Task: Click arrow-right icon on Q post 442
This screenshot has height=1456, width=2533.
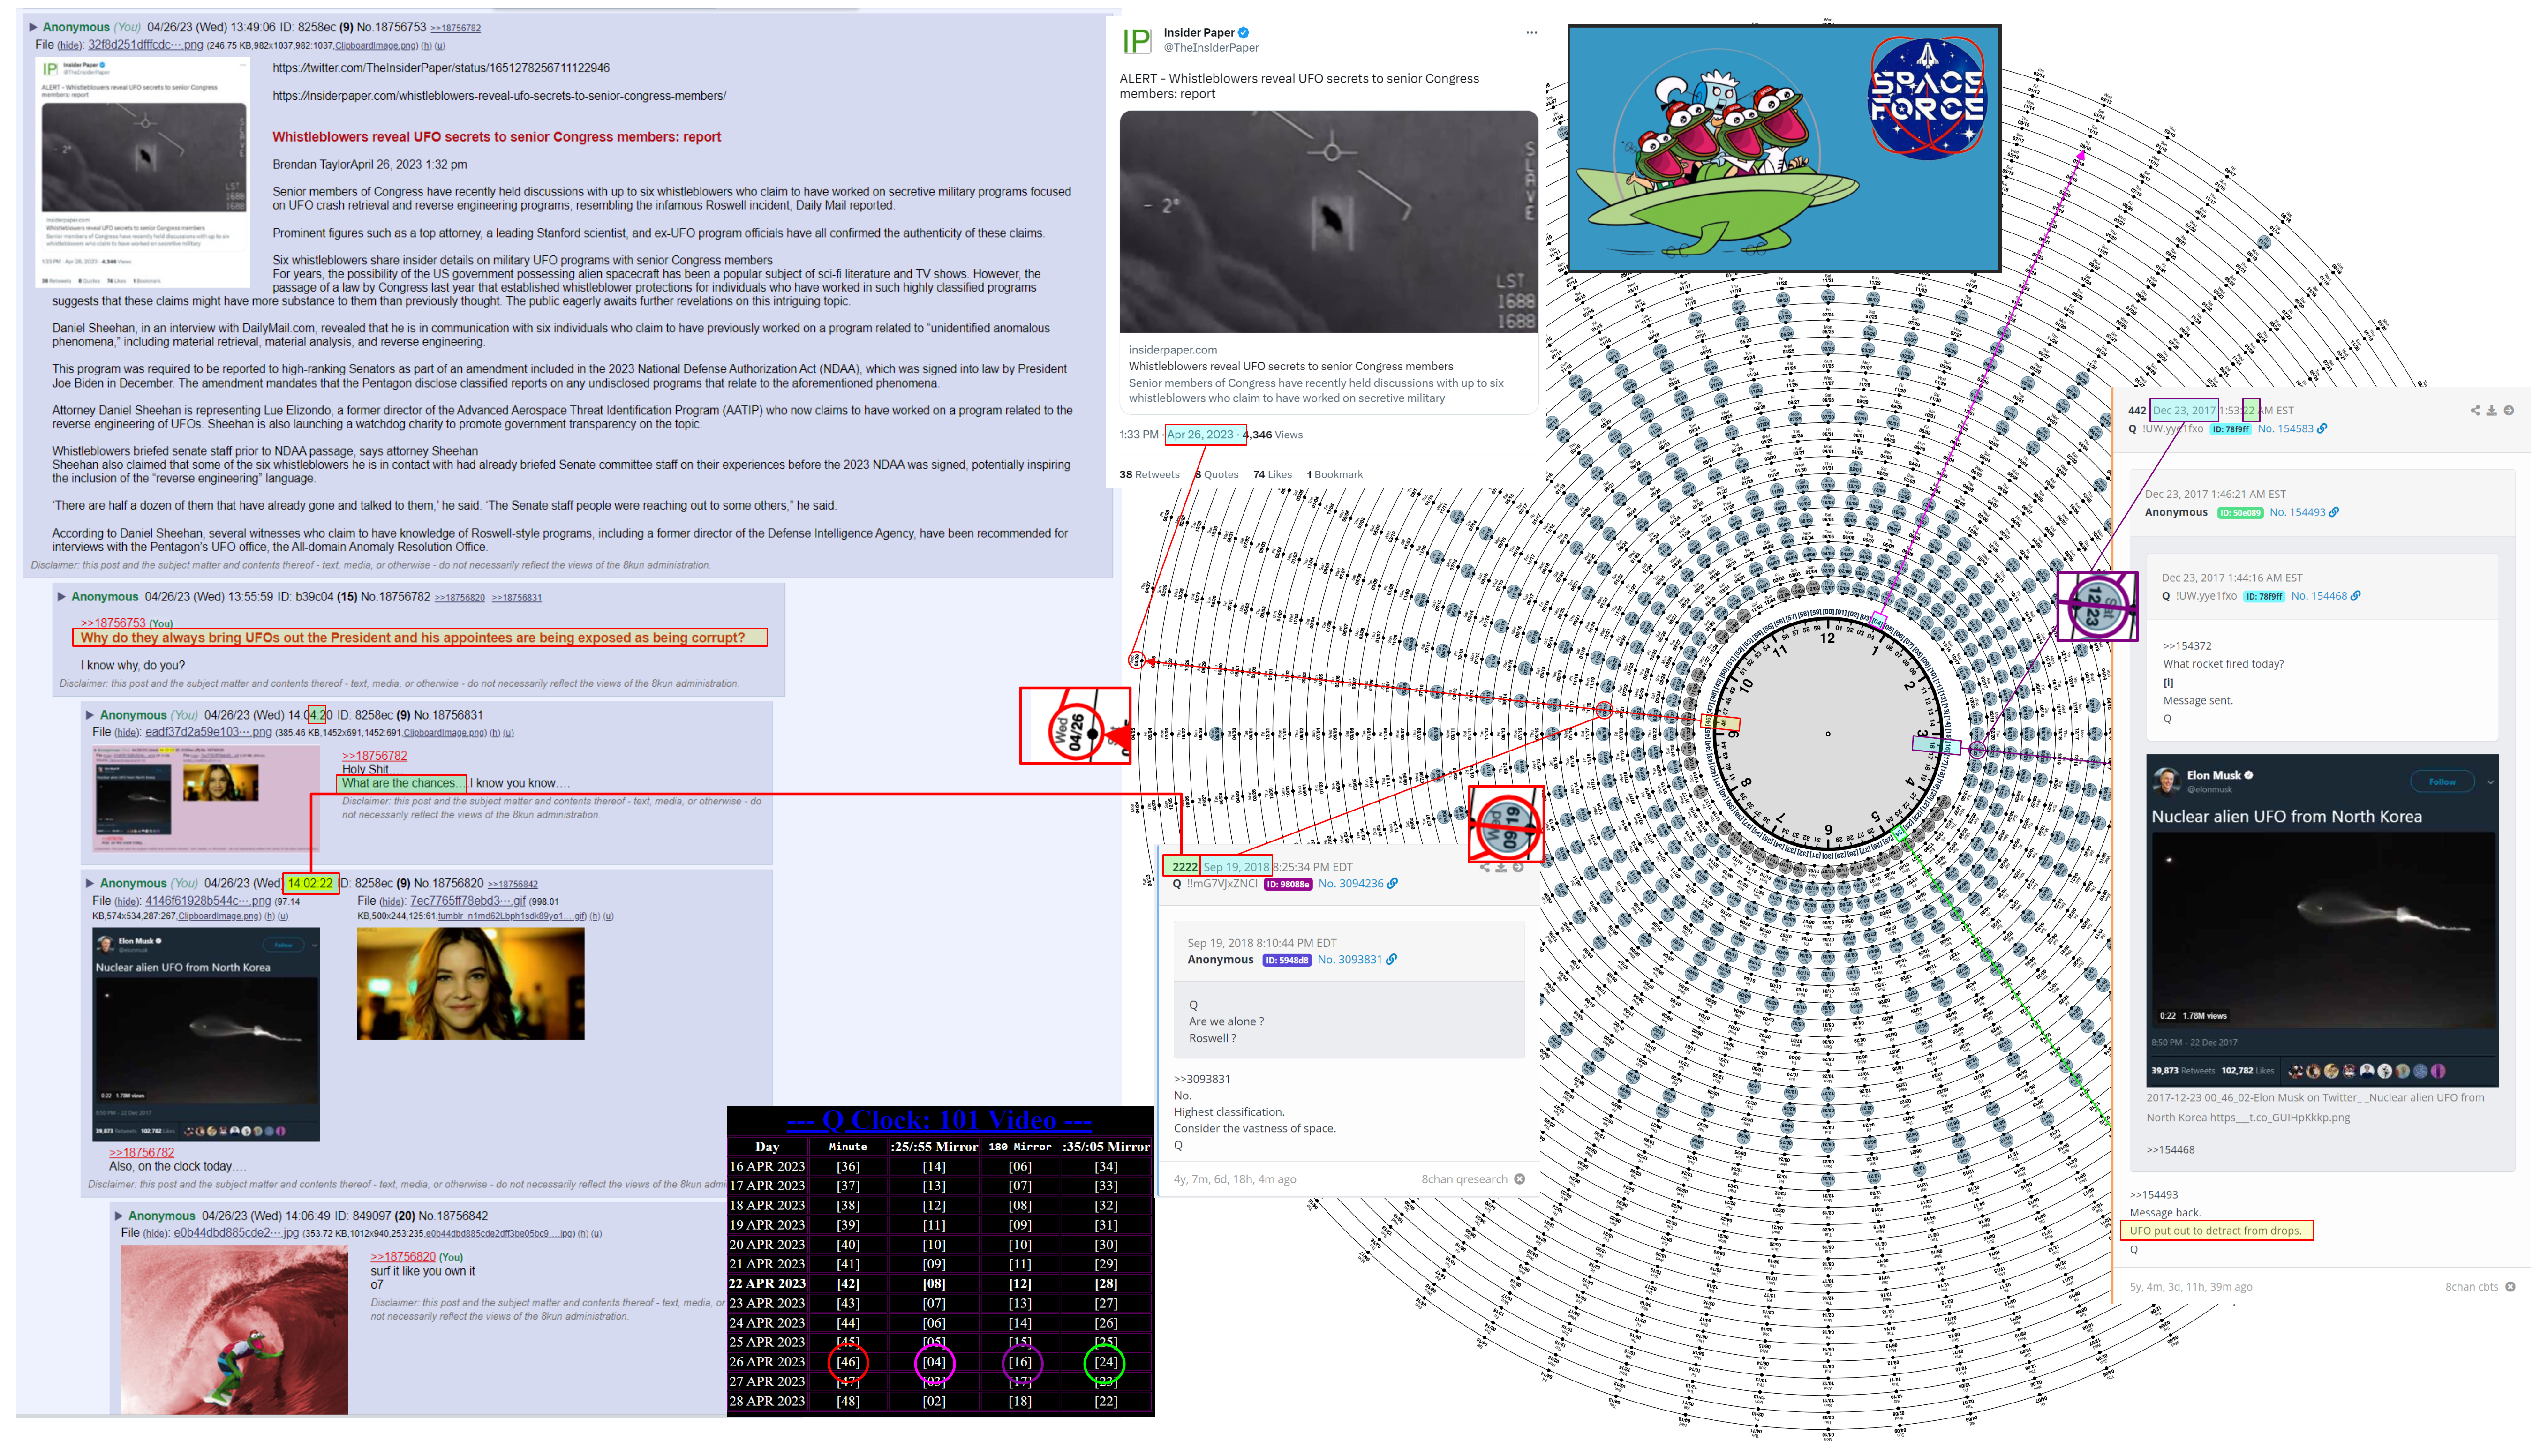Action: [2508, 410]
